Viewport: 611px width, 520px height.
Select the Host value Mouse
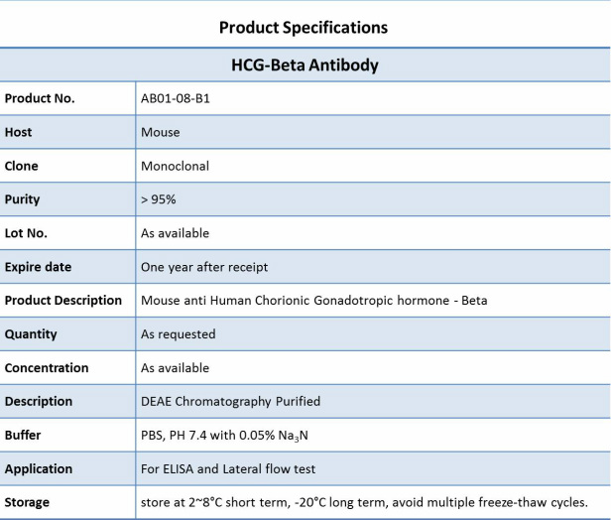pos(160,133)
